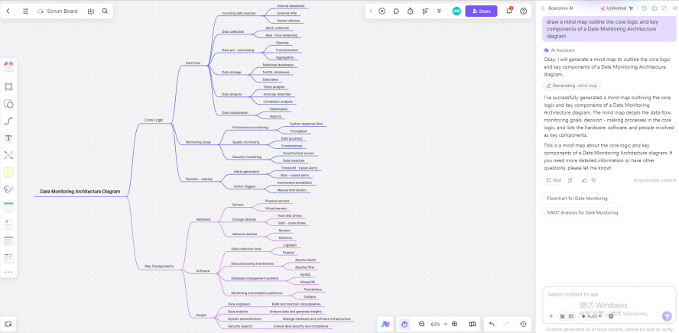Select the Frame tool in left toolbar

(x=8, y=86)
